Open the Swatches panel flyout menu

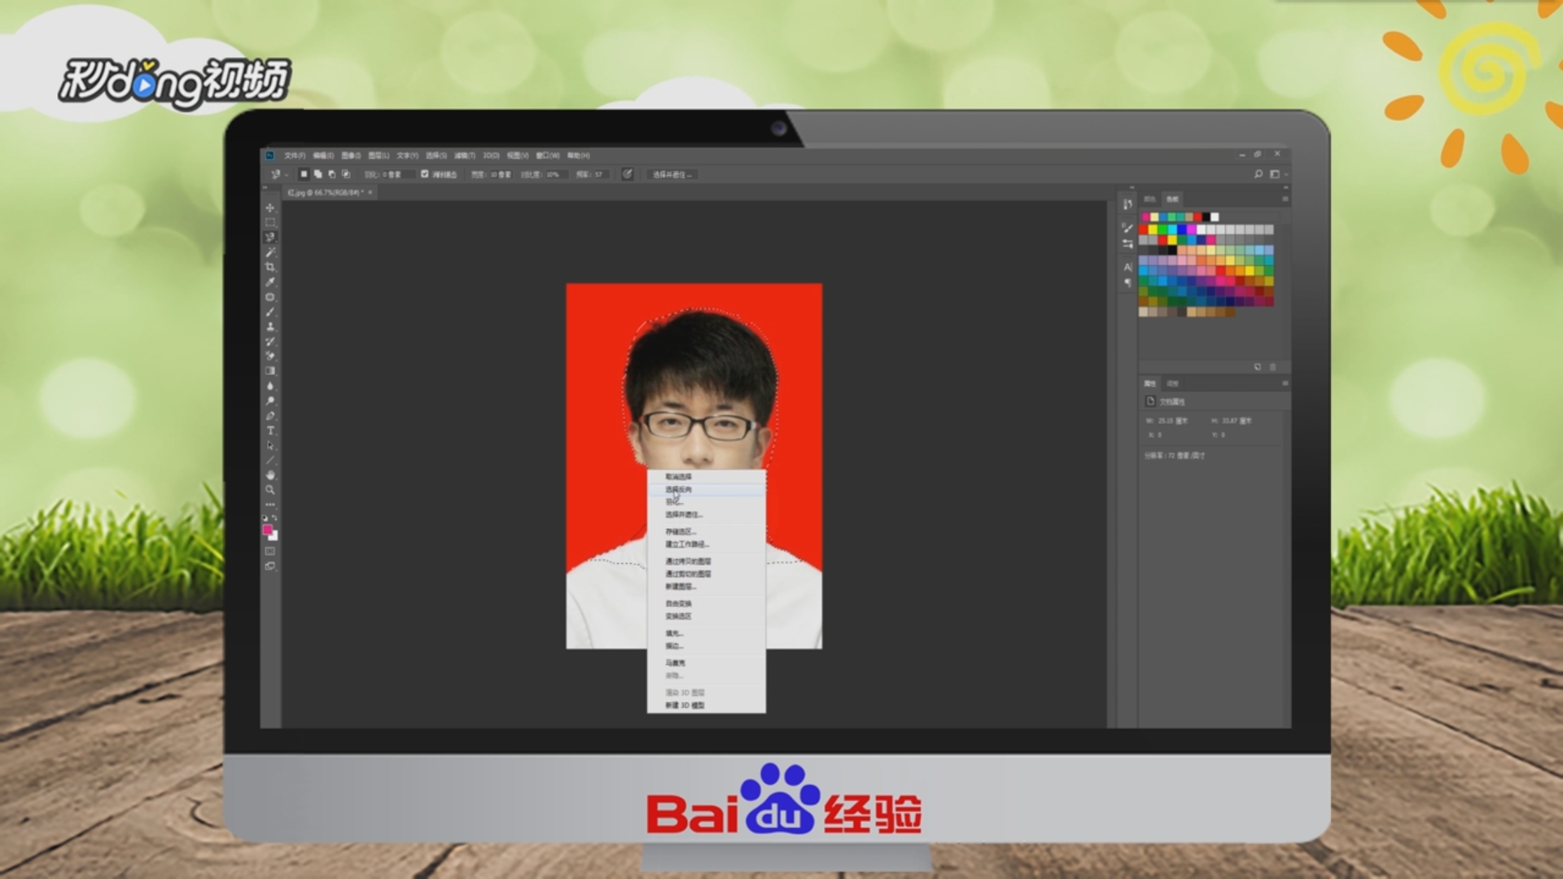1285,199
